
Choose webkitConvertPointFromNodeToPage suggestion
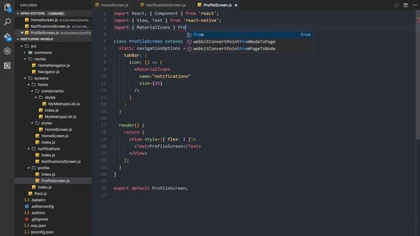coord(249,41)
